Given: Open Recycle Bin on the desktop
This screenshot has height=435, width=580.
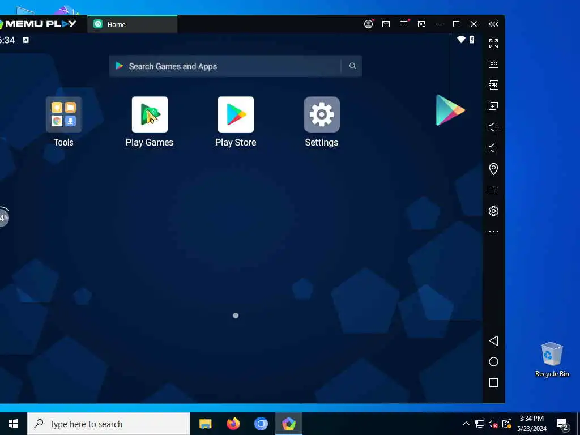Looking at the screenshot, I should click(552, 360).
